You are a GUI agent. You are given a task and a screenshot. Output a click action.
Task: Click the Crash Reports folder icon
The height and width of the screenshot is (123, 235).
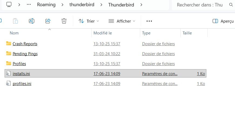coord(8,44)
